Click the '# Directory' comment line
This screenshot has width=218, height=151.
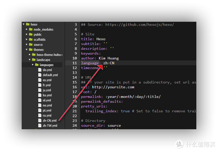coord(93,121)
